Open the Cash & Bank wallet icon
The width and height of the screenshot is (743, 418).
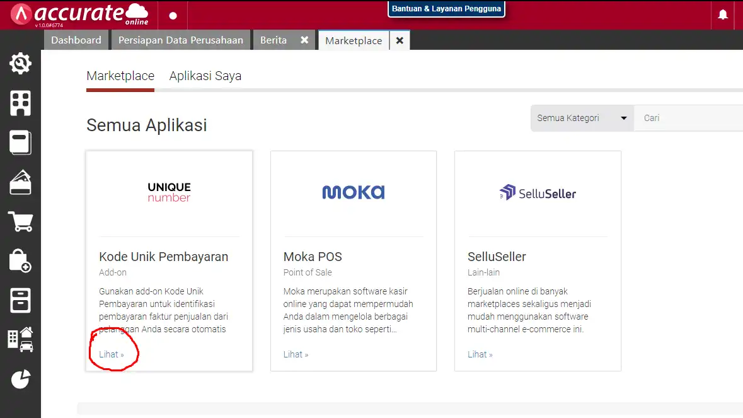click(20, 182)
